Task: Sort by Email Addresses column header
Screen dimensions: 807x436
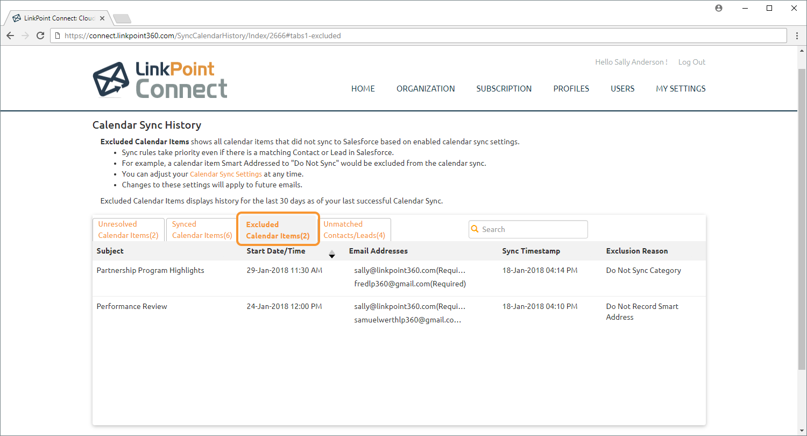Action: click(x=378, y=251)
